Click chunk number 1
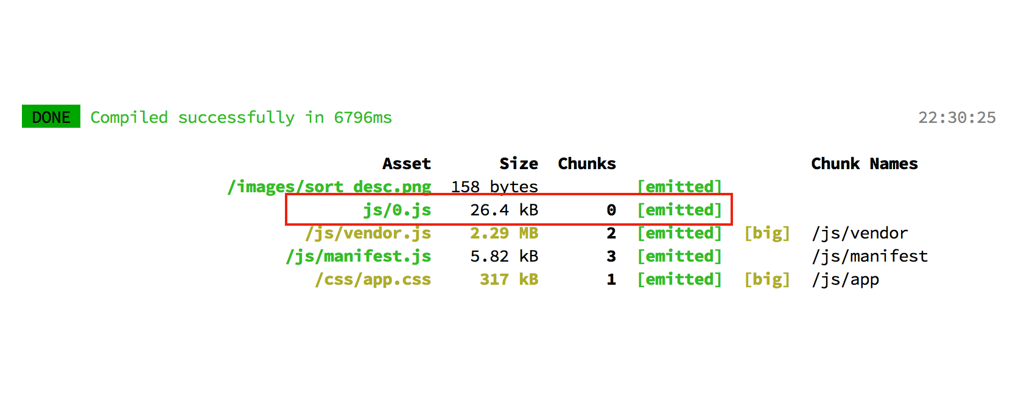Screen dimensions: 1024x404 pos(611,279)
